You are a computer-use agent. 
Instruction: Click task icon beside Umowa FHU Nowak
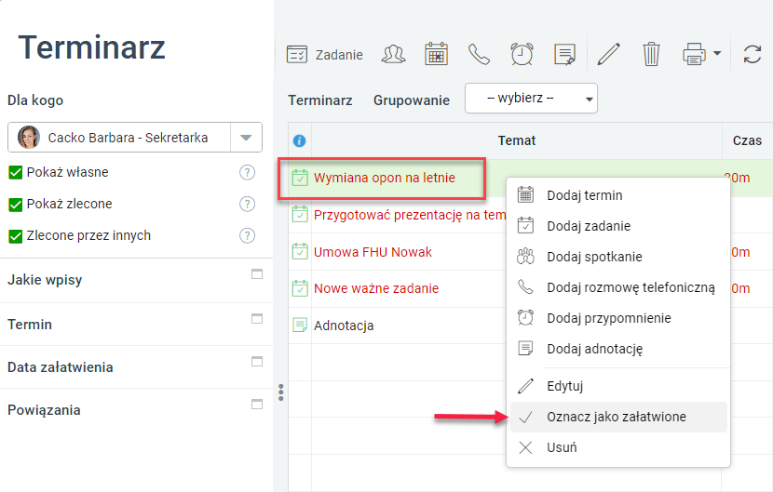300,252
